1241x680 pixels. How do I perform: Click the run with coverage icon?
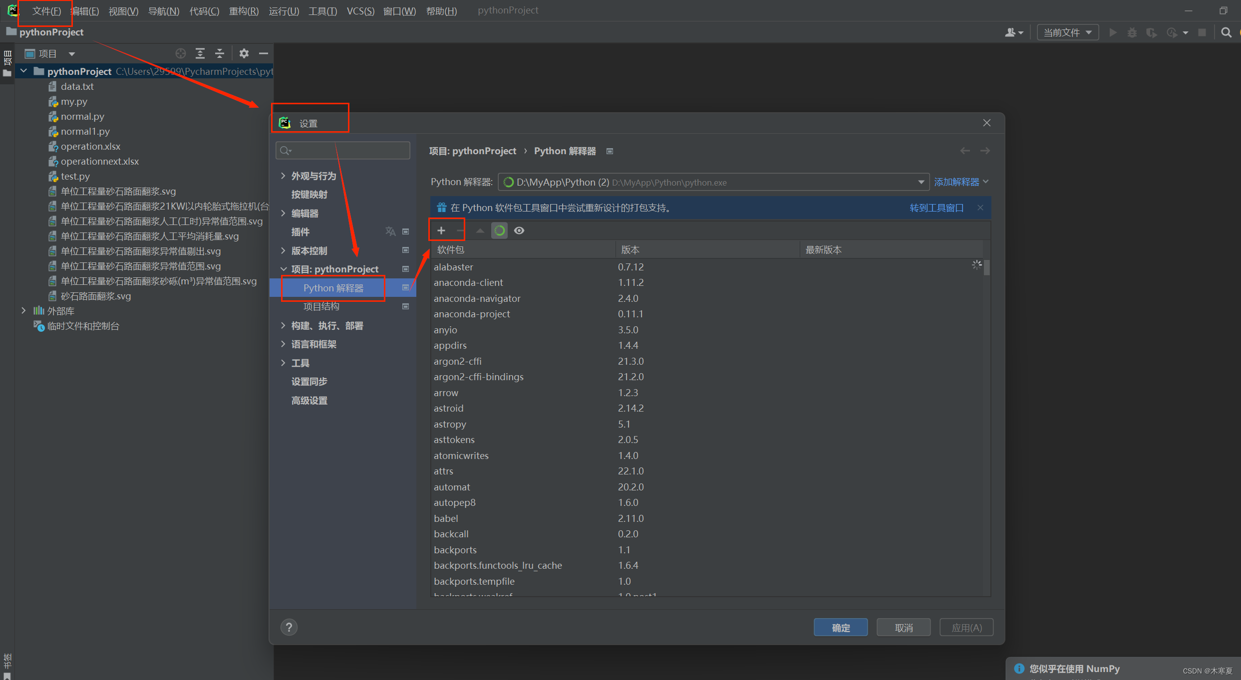point(1152,32)
